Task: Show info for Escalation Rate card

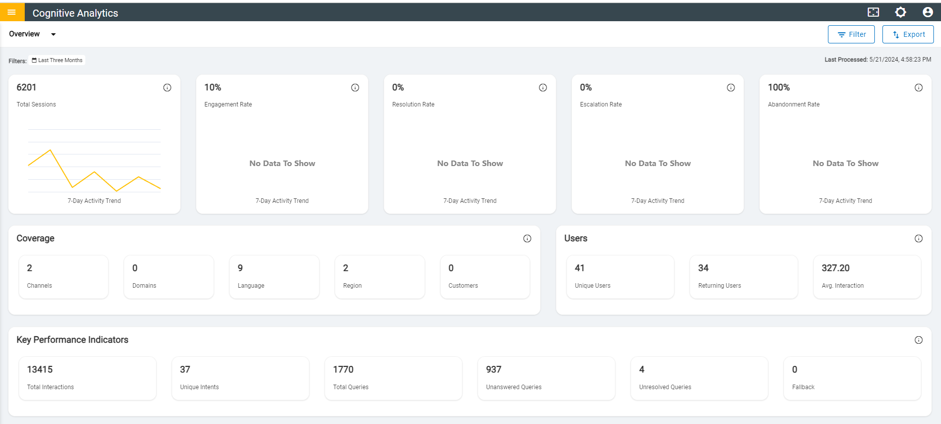Action: [x=730, y=88]
